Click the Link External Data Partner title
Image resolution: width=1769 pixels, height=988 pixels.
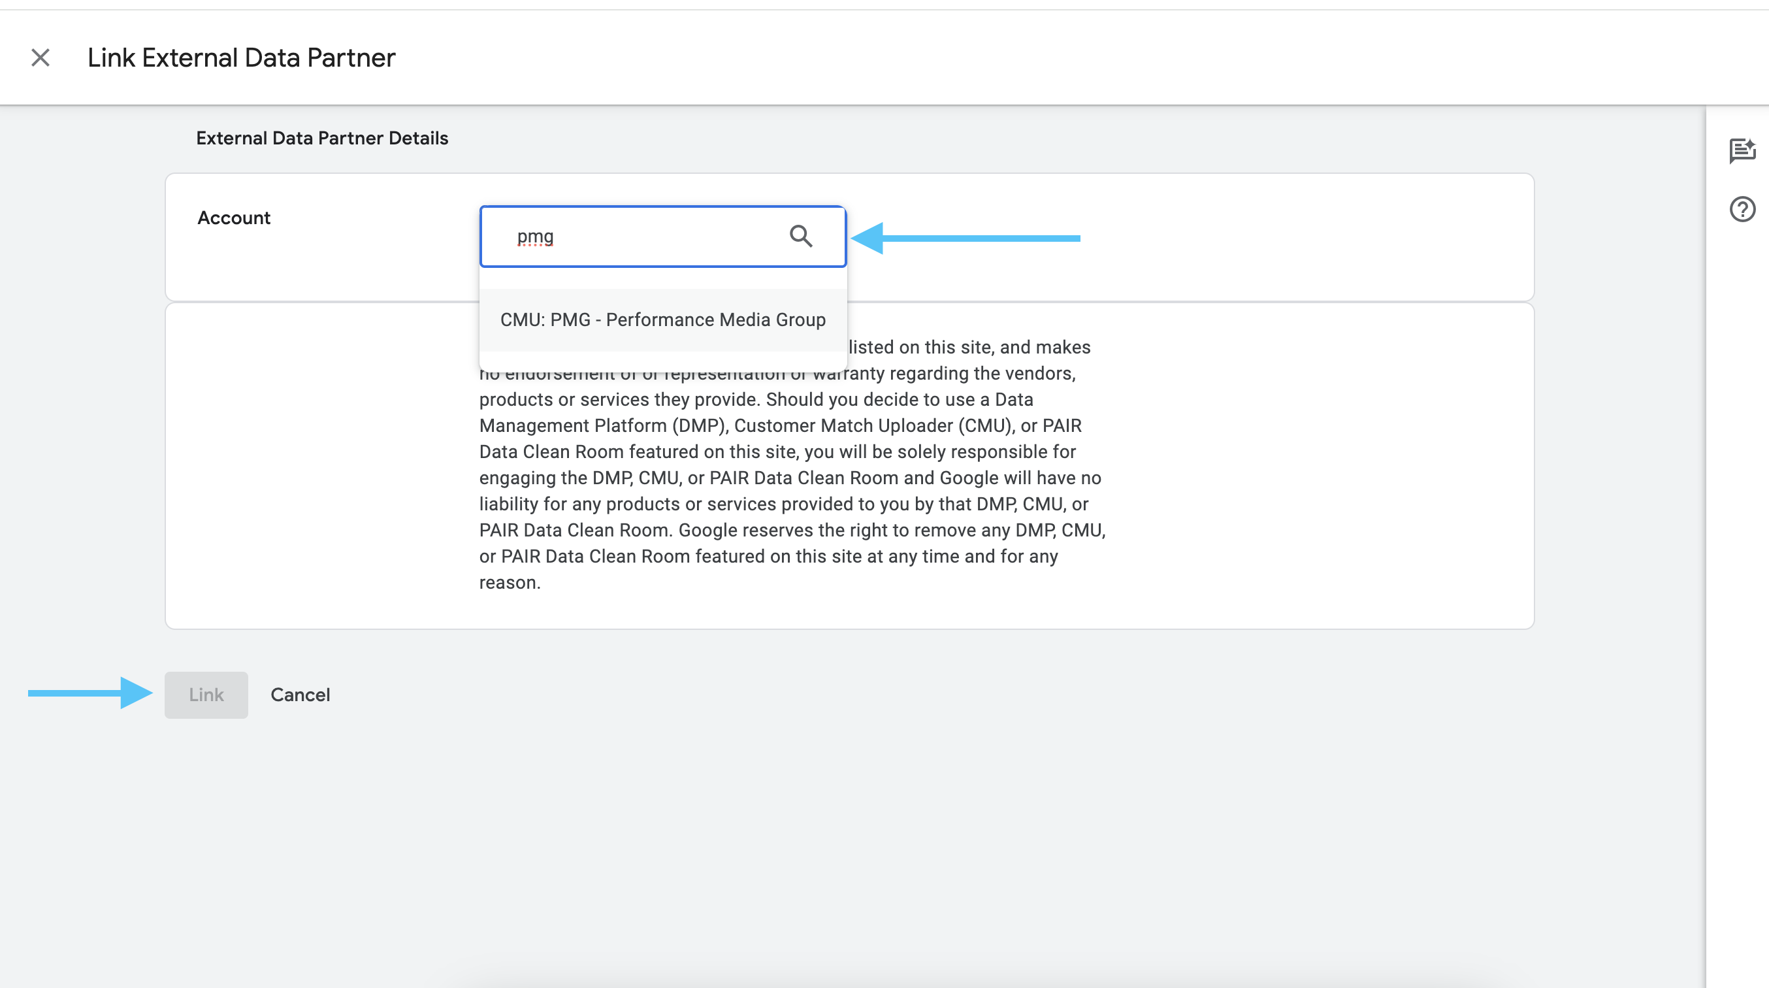click(241, 58)
